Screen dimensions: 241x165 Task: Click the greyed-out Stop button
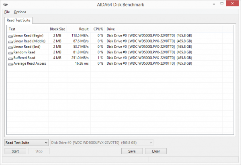39,151
